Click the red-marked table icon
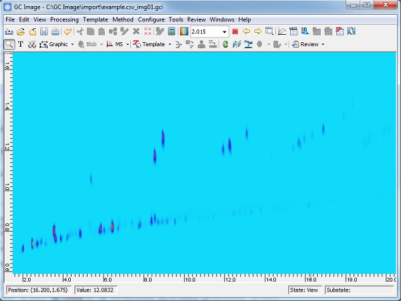Image resolution: width=401 pixels, height=301 pixels. [340, 31]
